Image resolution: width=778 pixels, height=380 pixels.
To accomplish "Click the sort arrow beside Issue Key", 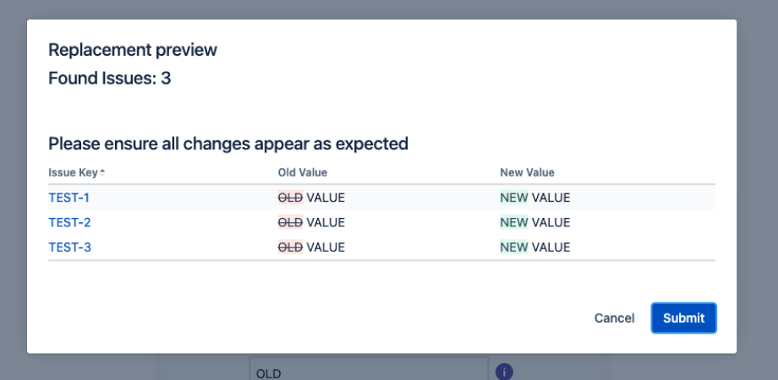I will (x=102, y=172).
